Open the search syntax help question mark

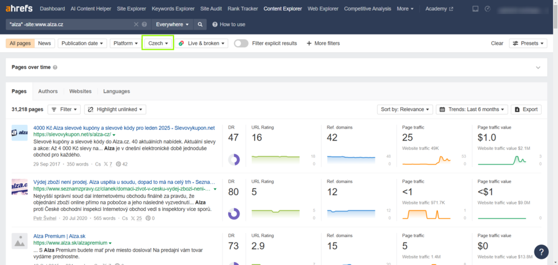tap(144, 24)
